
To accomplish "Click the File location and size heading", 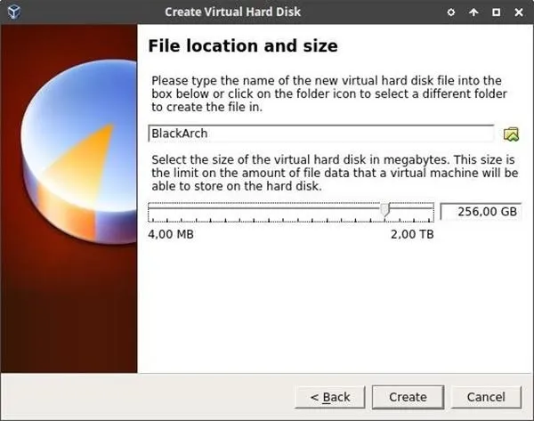I will [243, 46].
